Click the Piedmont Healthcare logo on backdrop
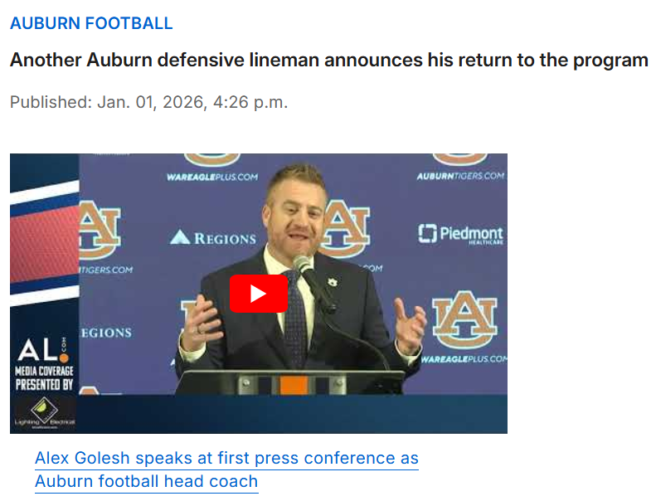651x501 pixels. click(461, 235)
